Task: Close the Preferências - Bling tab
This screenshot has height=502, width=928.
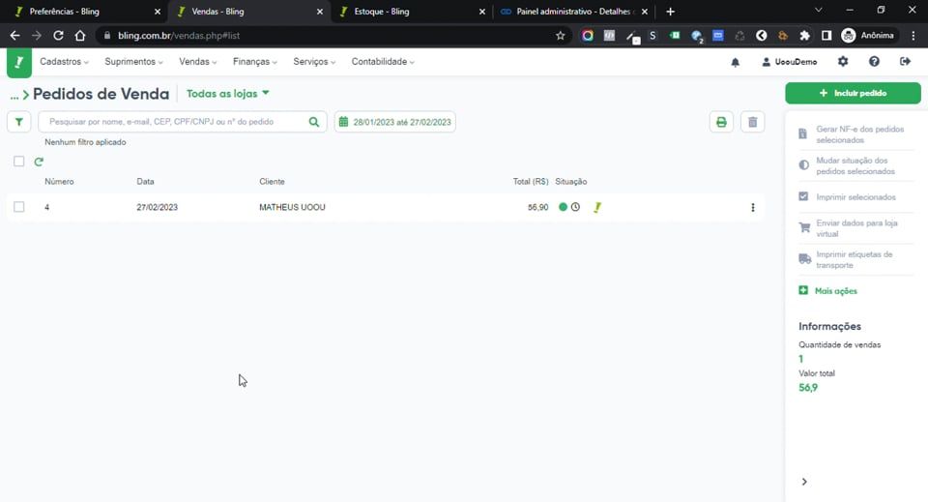Action: pyautogui.click(x=157, y=12)
